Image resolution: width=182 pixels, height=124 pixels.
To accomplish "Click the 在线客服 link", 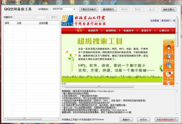I will [155, 21].
